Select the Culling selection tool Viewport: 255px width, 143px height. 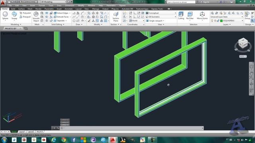[181, 15]
